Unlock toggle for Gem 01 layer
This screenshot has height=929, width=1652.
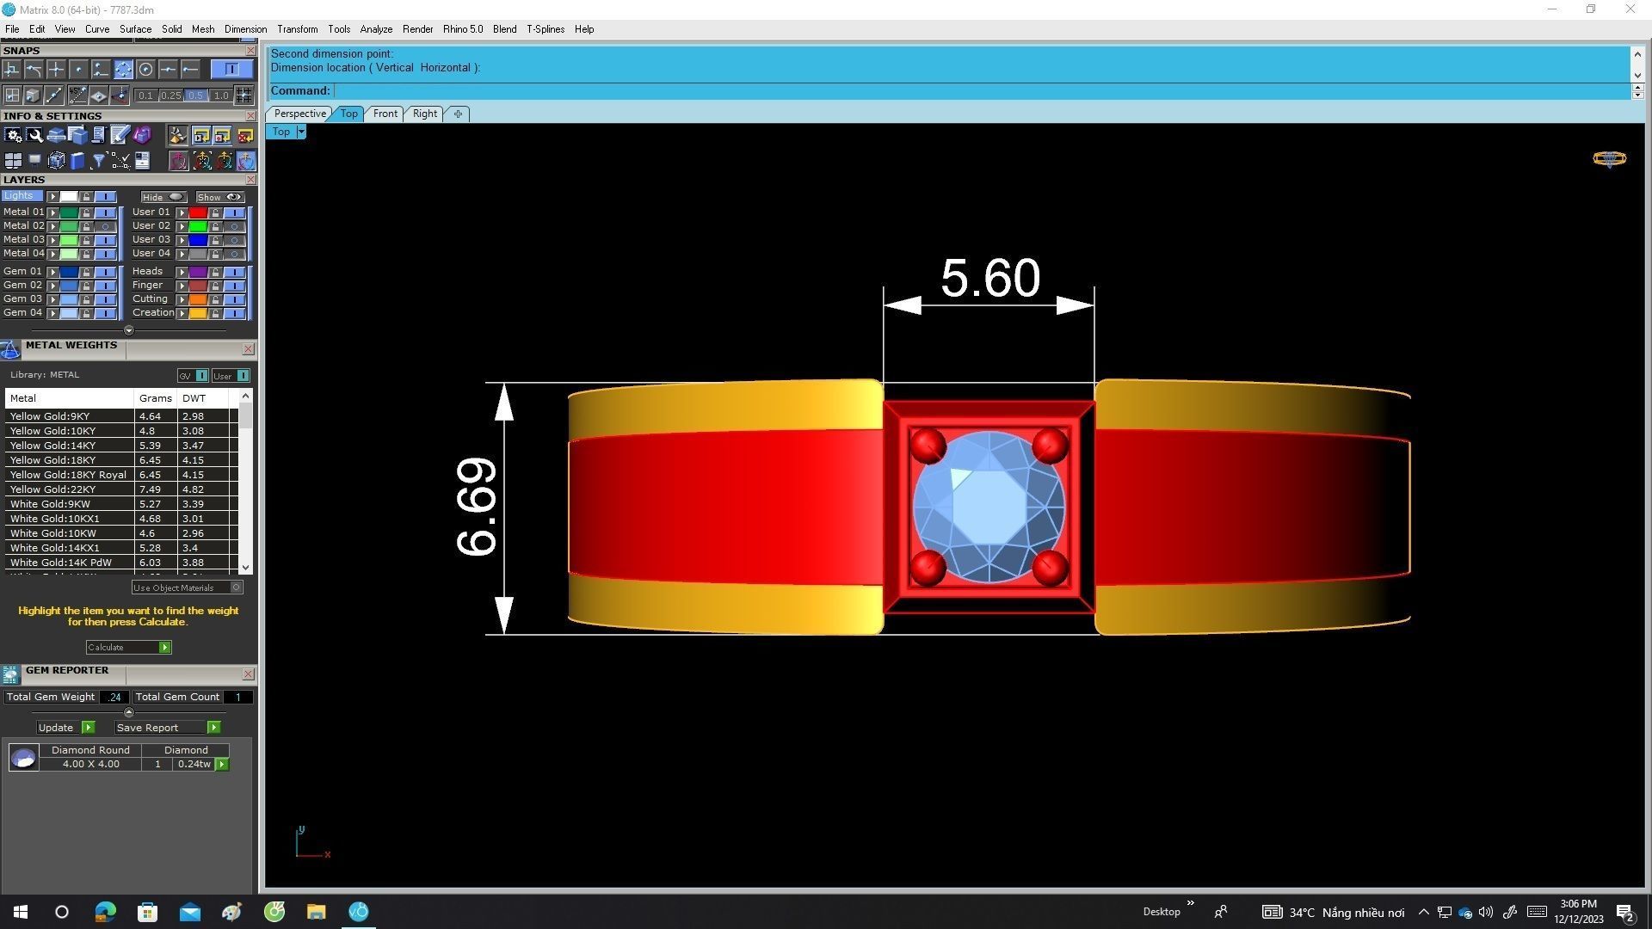[86, 272]
